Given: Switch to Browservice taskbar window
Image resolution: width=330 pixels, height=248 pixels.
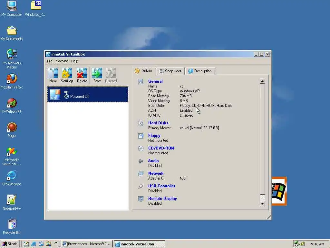Looking at the screenshot, I should pos(87,244).
